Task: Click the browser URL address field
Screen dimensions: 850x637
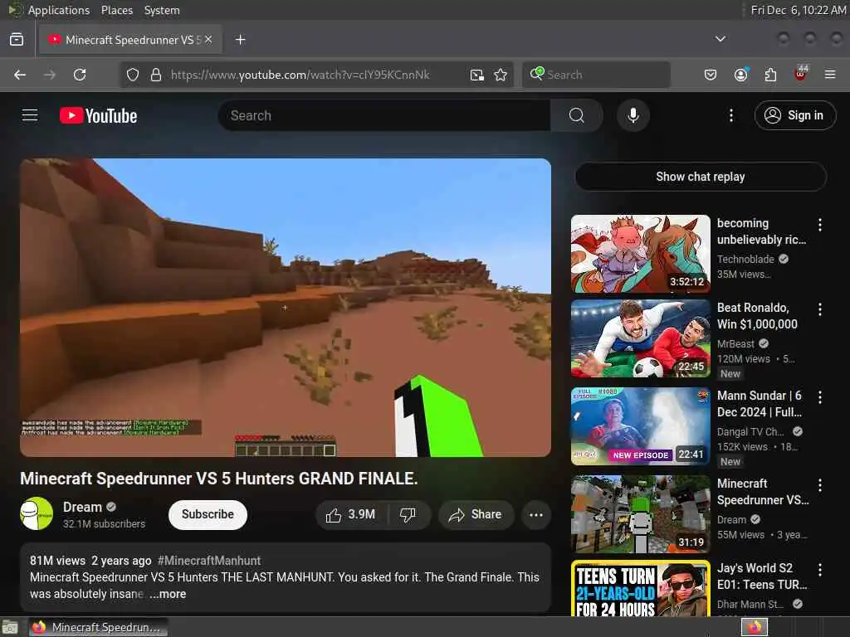Action: coord(300,75)
